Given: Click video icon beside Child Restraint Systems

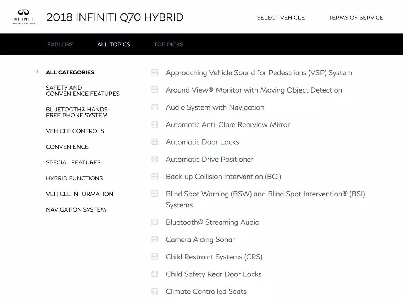Looking at the screenshot, I should coord(155,257).
